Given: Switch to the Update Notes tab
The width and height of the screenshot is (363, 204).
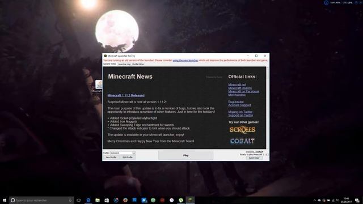Looking at the screenshot, I should pos(109,64).
